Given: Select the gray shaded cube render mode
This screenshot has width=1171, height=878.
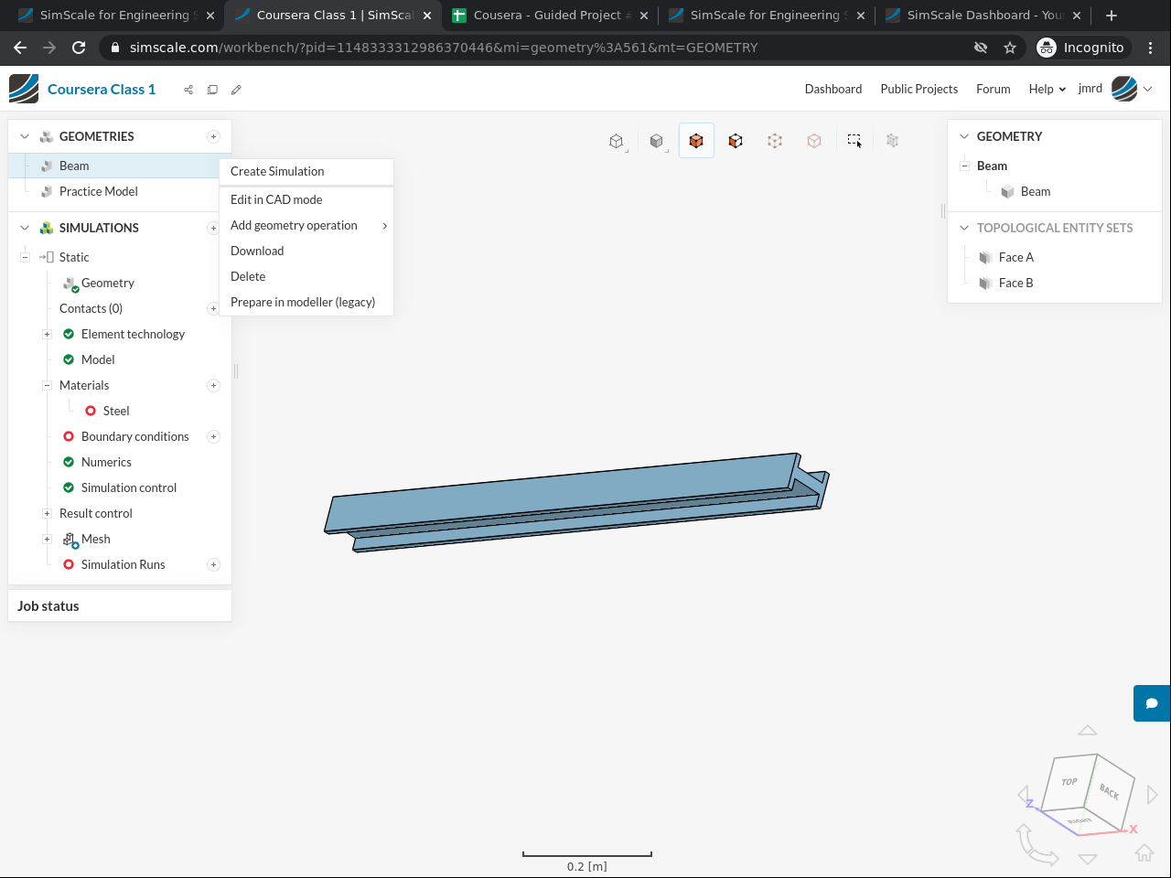Looking at the screenshot, I should pyautogui.click(x=656, y=141).
